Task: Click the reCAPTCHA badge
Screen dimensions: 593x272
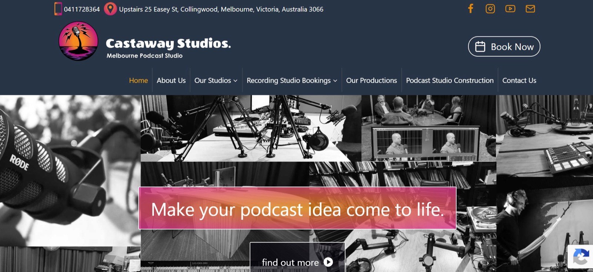Action: pyautogui.click(x=580, y=256)
